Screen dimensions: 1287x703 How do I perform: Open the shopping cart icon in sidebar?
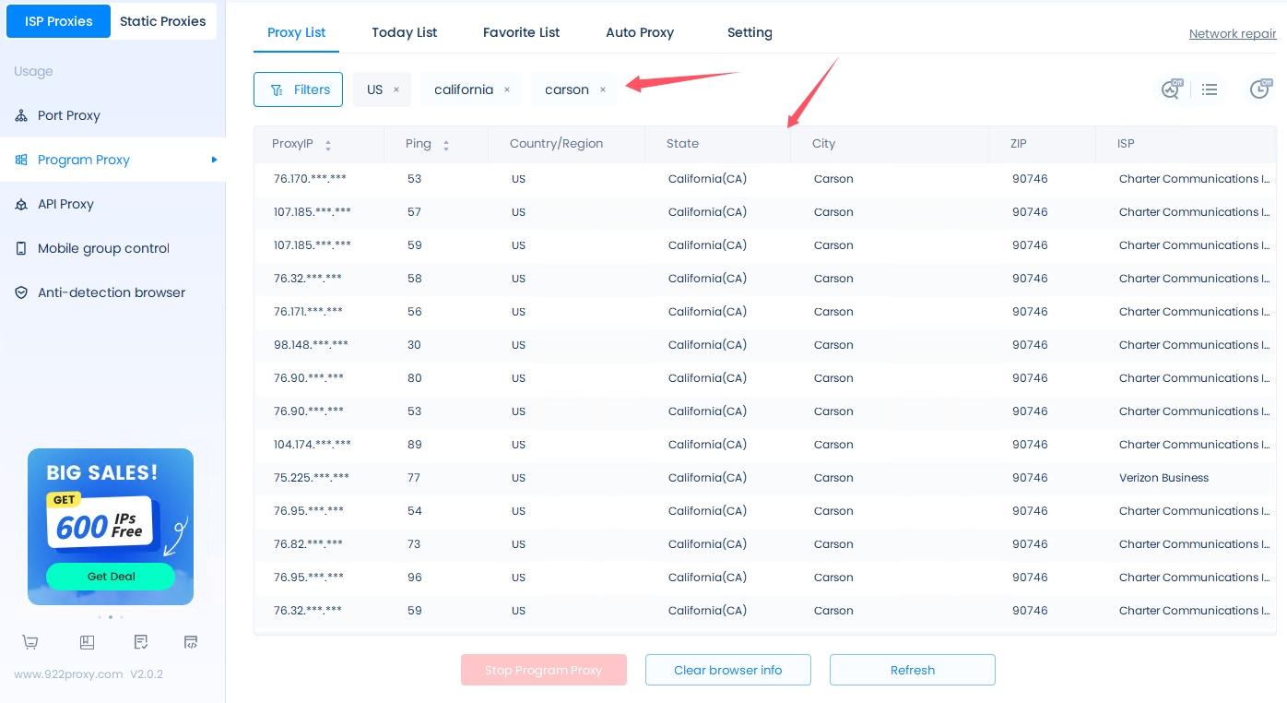click(30, 642)
